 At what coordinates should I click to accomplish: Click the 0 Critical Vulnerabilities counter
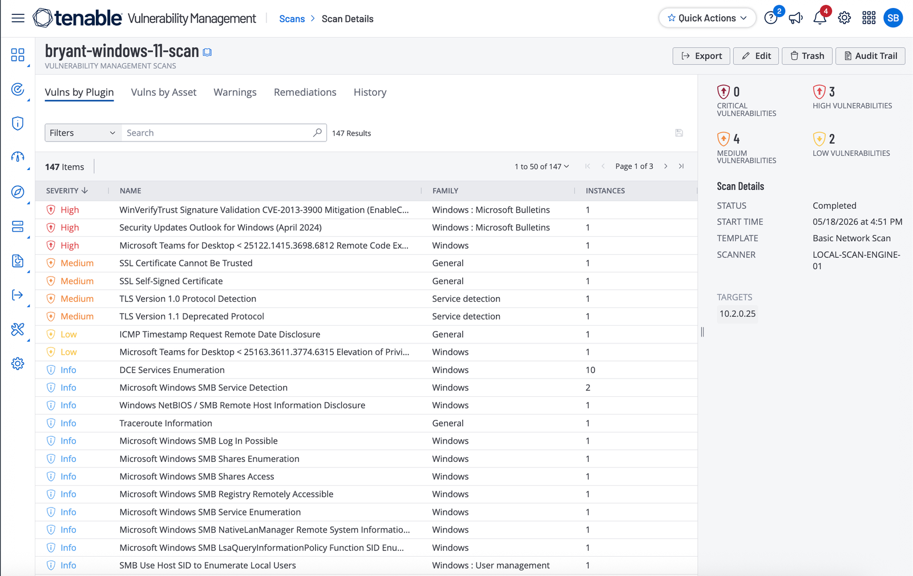tap(746, 100)
